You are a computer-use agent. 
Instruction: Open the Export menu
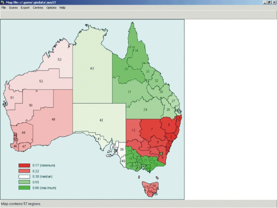(25, 8)
